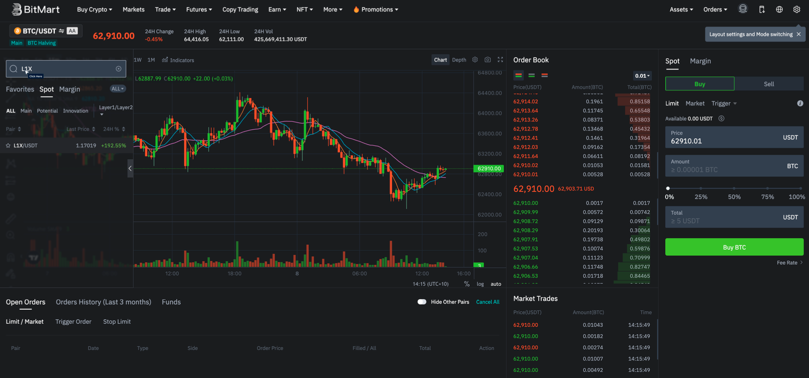Open the Buy Crypto dropdown
This screenshot has width=809, height=378.
(x=94, y=9)
